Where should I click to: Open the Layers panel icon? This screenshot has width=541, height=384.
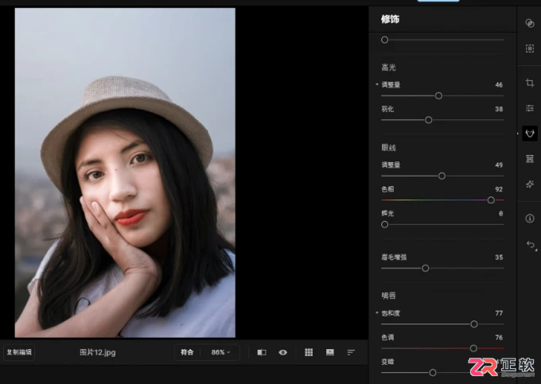530,23
